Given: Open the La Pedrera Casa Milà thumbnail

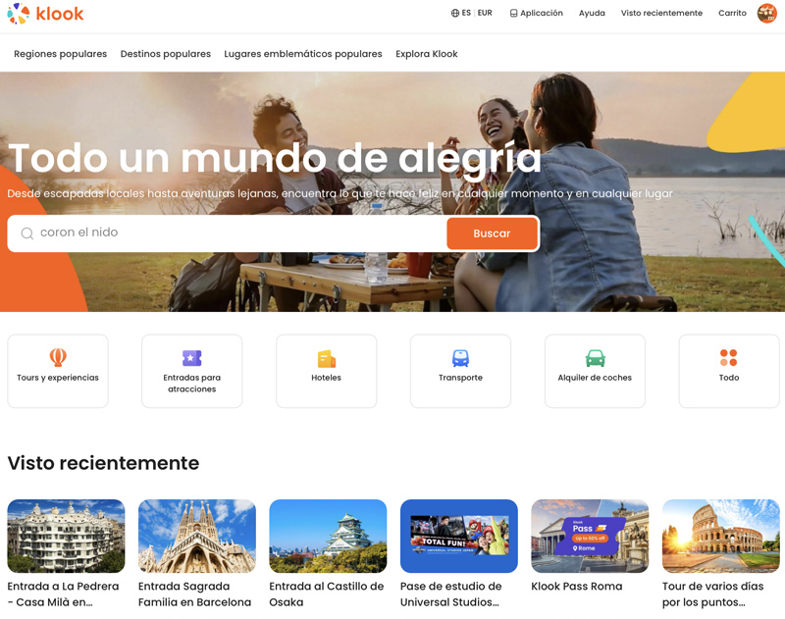Looking at the screenshot, I should click(66, 536).
